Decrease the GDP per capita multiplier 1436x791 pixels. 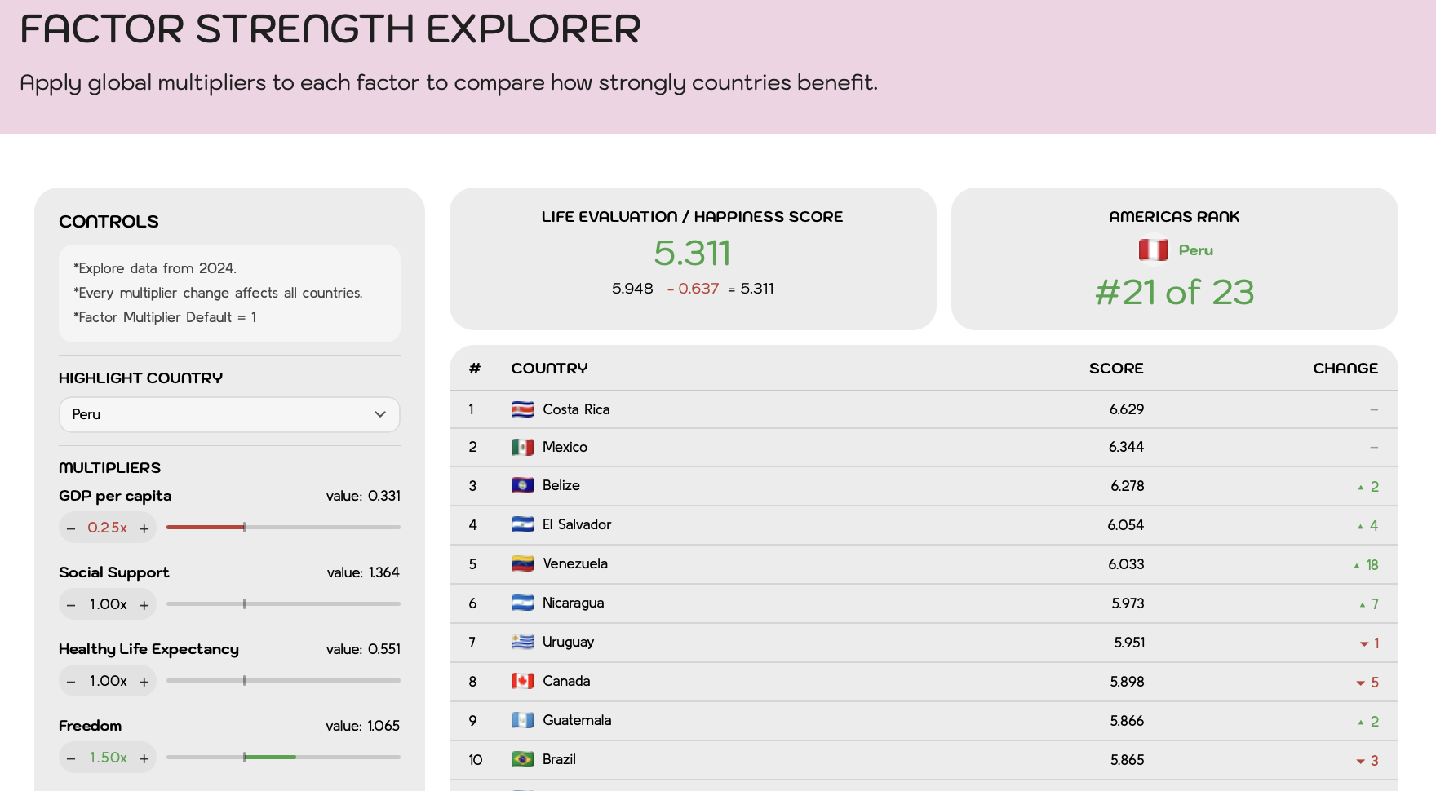(x=71, y=528)
